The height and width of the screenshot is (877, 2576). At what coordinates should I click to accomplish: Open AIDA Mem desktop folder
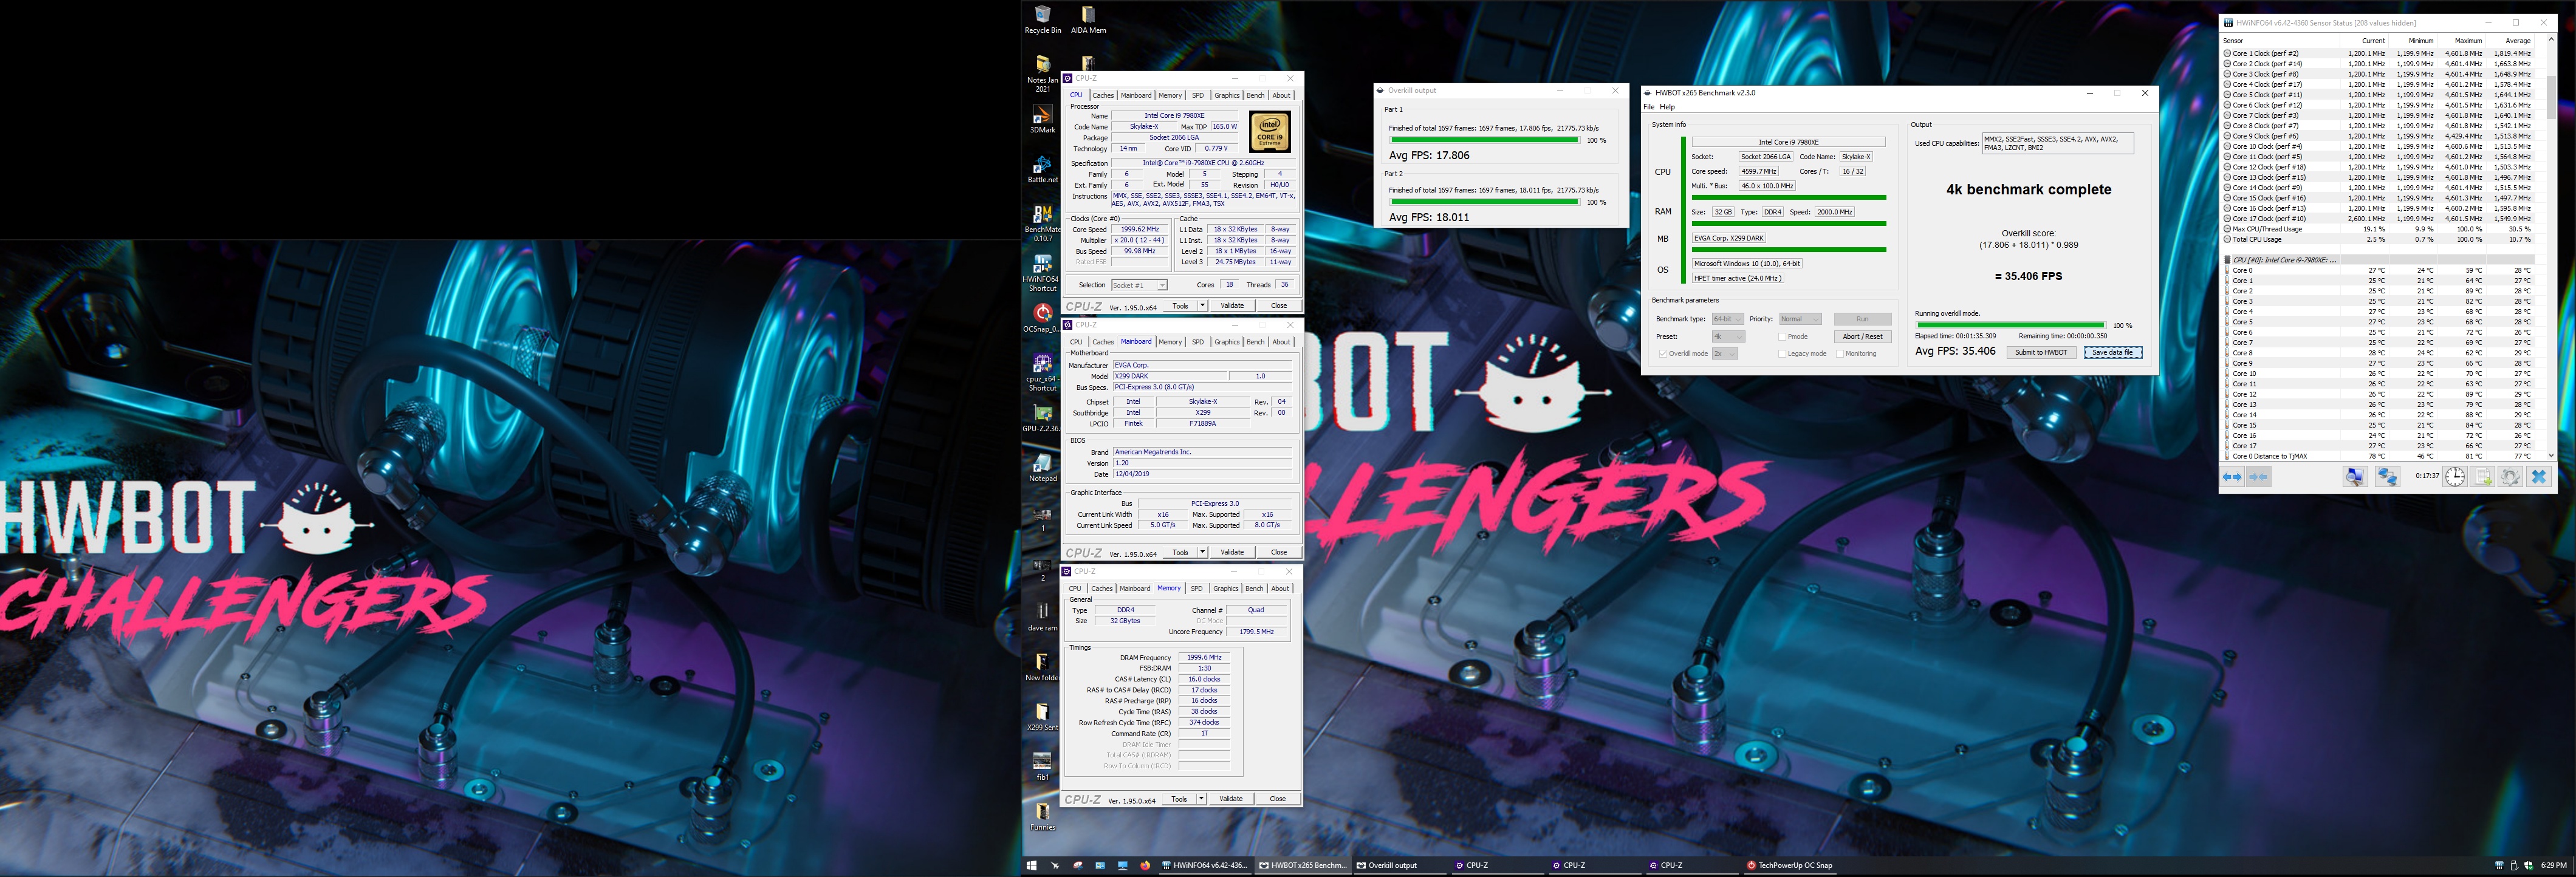point(1088,20)
